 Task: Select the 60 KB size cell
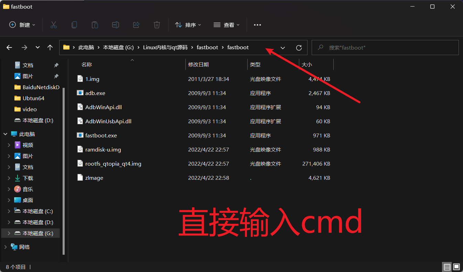pyautogui.click(x=323, y=121)
